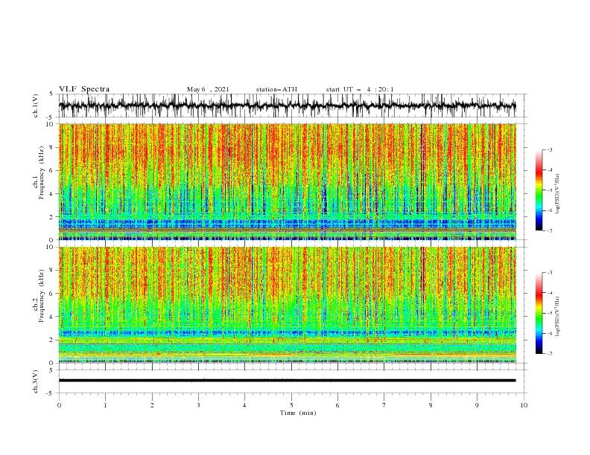Select the date text "May 6, 2021"
The height and width of the screenshot is (455, 590).
(x=208, y=89)
